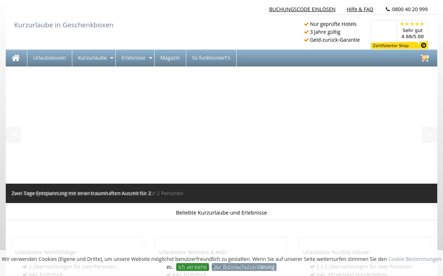Open the 'Hilfe & FAQ' link
The width and height of the screenshot is (443, 276).
tap(360, 9)
